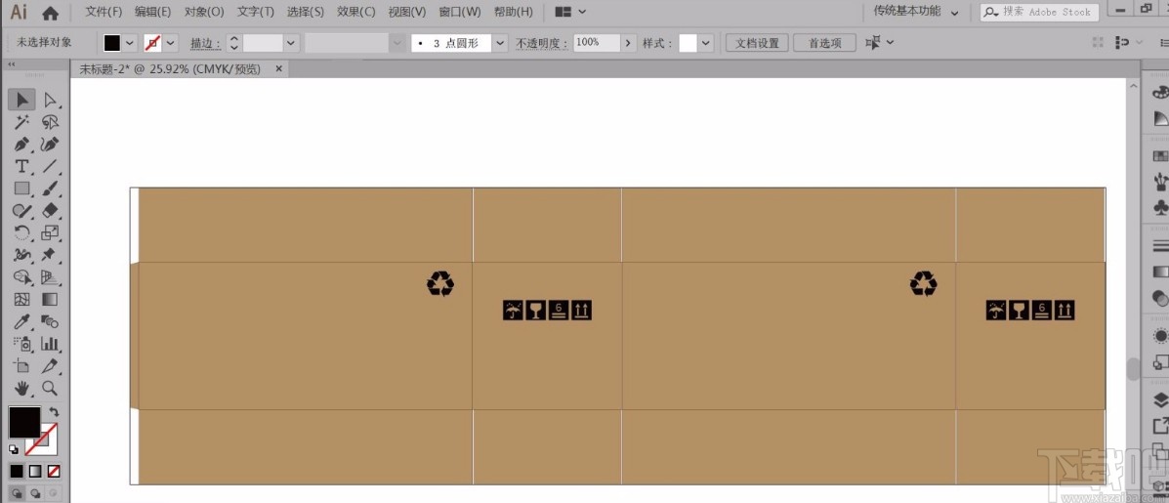Screen dimensions: 1169x503
Task: Adjust stroke weight stepper arrows
Action: pyautogui.click(x=234, y=42)
